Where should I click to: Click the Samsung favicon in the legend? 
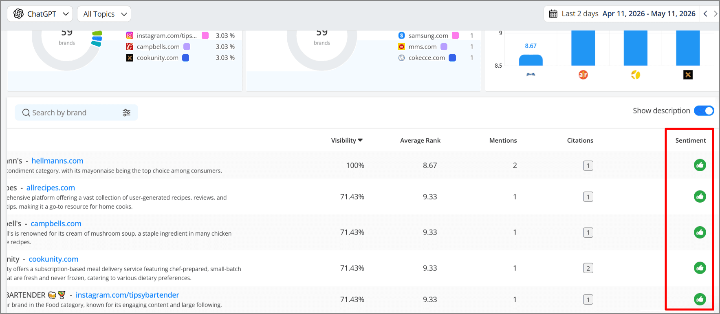(x=401, y=35)
